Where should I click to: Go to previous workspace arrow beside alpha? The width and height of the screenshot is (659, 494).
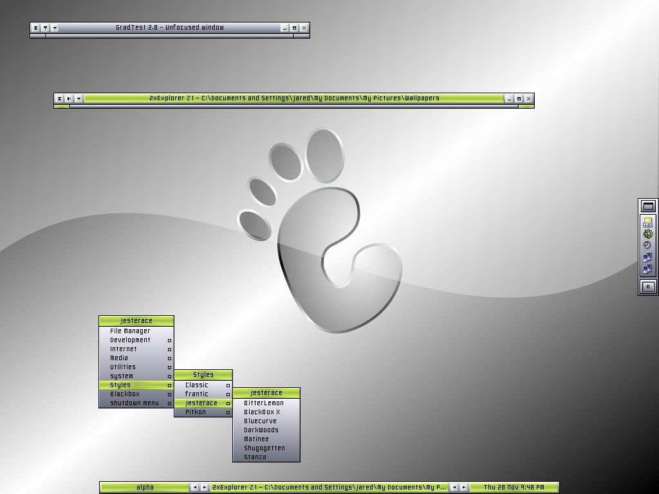[x=194, y=488]
